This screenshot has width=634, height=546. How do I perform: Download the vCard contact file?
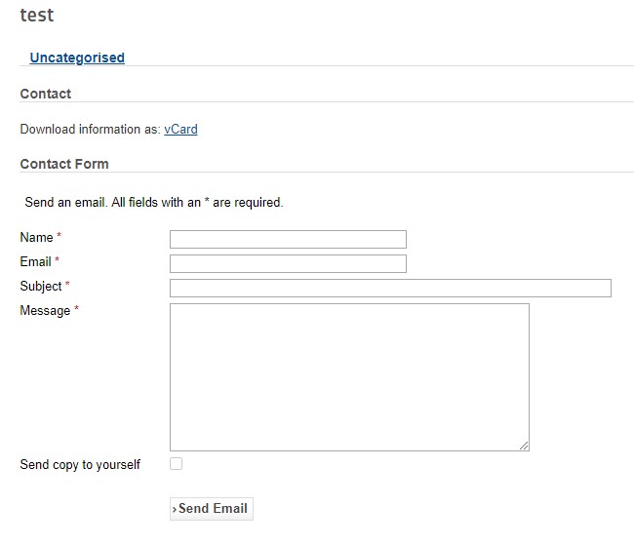click(180, 129)
